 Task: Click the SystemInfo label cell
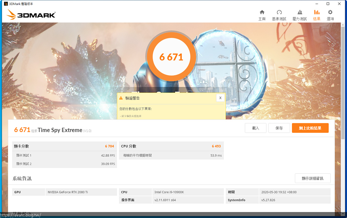(242, 200)
